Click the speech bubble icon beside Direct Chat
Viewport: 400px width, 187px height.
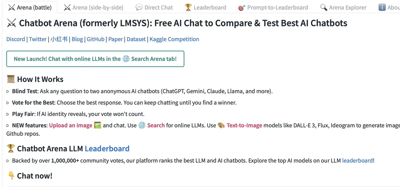point(139,7)
